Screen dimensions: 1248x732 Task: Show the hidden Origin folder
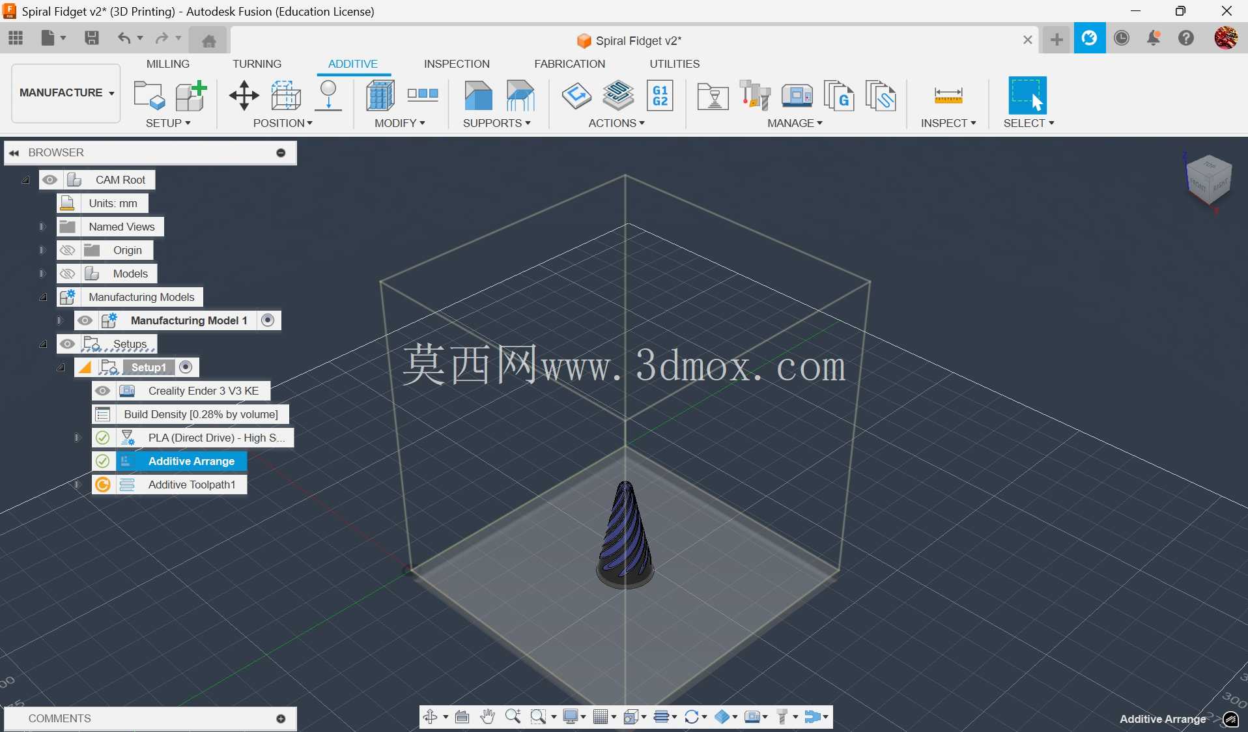[x=67, y=250]
